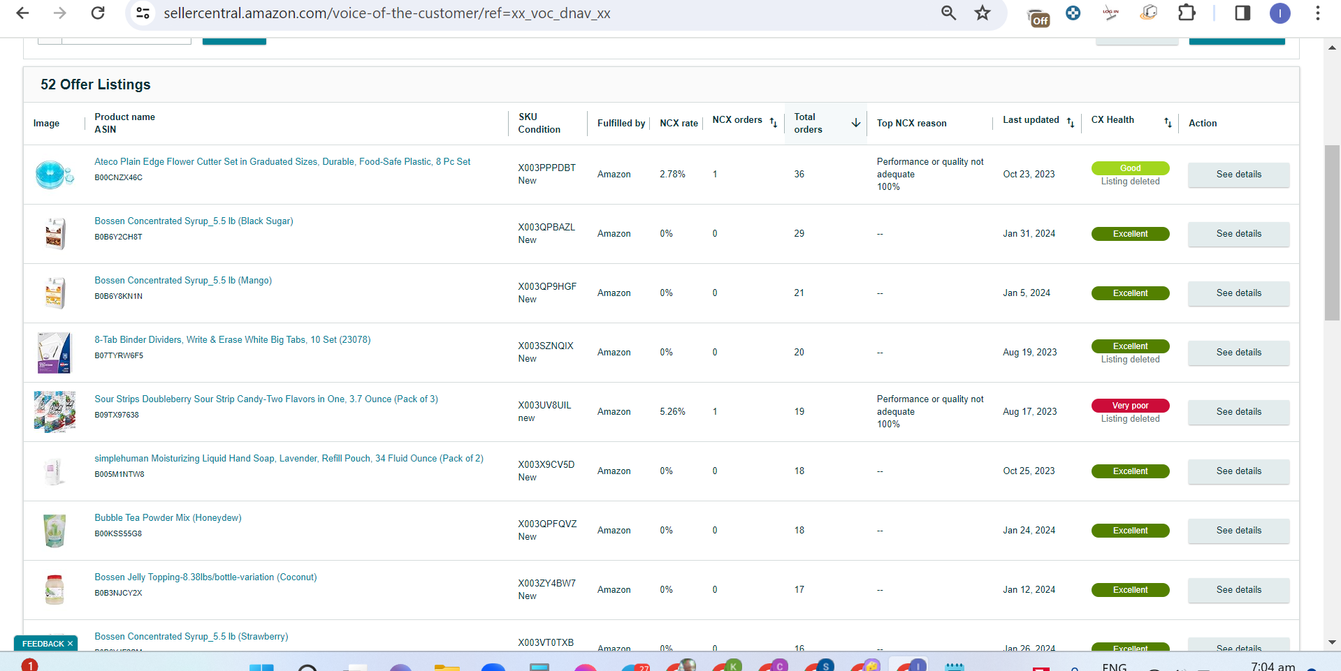Click the 5.26% NCX rate value

tap(672, 412)
